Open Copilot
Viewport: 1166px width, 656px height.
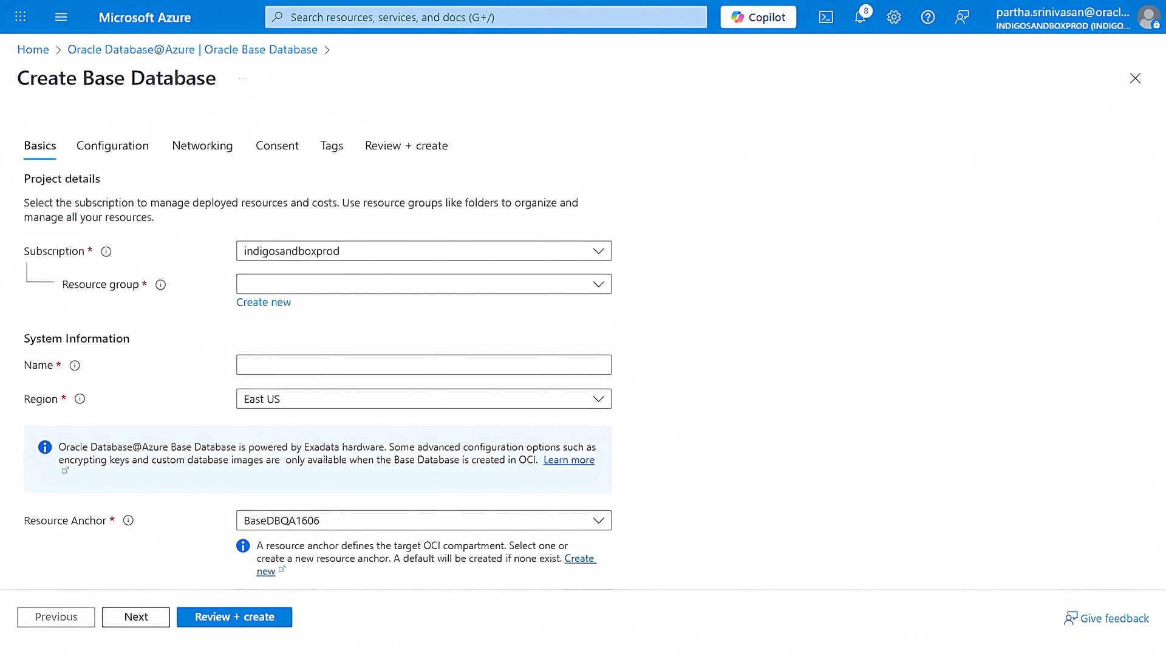[x=758, y=16]
